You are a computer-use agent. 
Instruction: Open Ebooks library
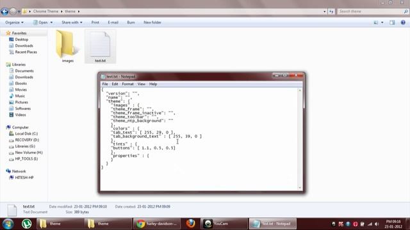click(20, 84)
